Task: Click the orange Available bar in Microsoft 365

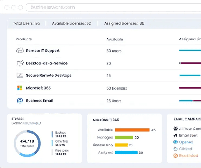Action: 132,130
